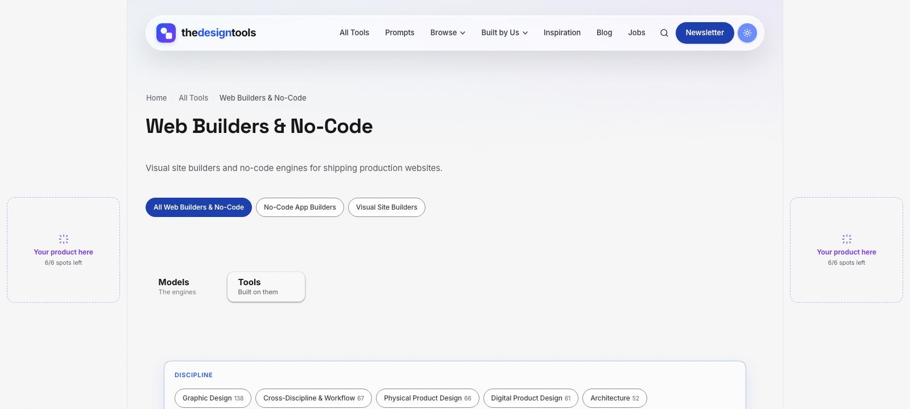The height and width of the screenshot is (409, 910).
Task: Click the sparkle icon in right ad slot
Action: coord(847,239)
